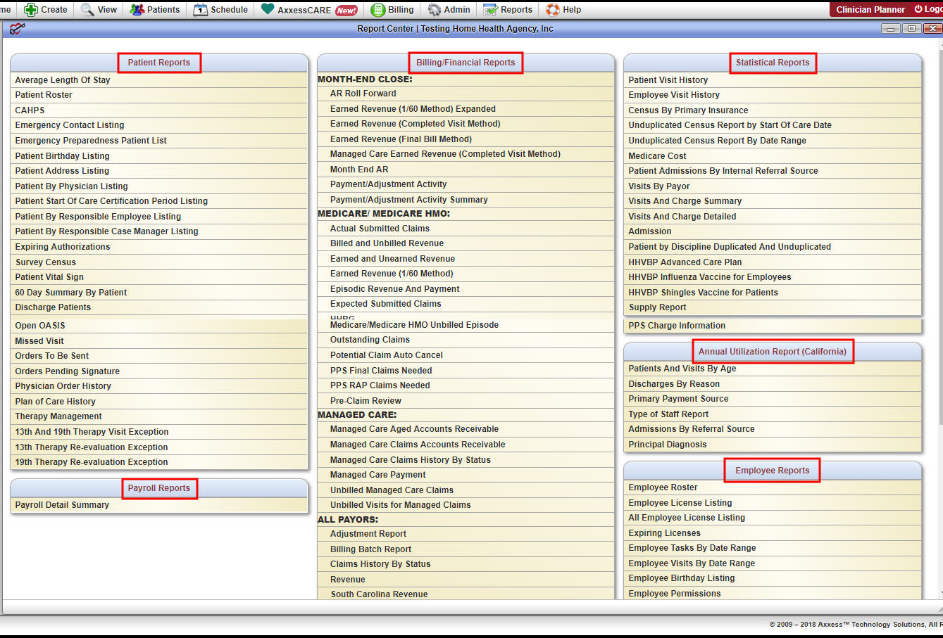Click the Billing calculator icon
The width and height of the screenshot is (943, 638).
tap(377, 10)
